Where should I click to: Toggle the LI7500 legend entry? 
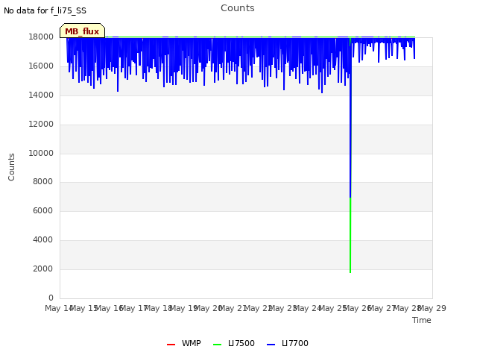point(233,343)
